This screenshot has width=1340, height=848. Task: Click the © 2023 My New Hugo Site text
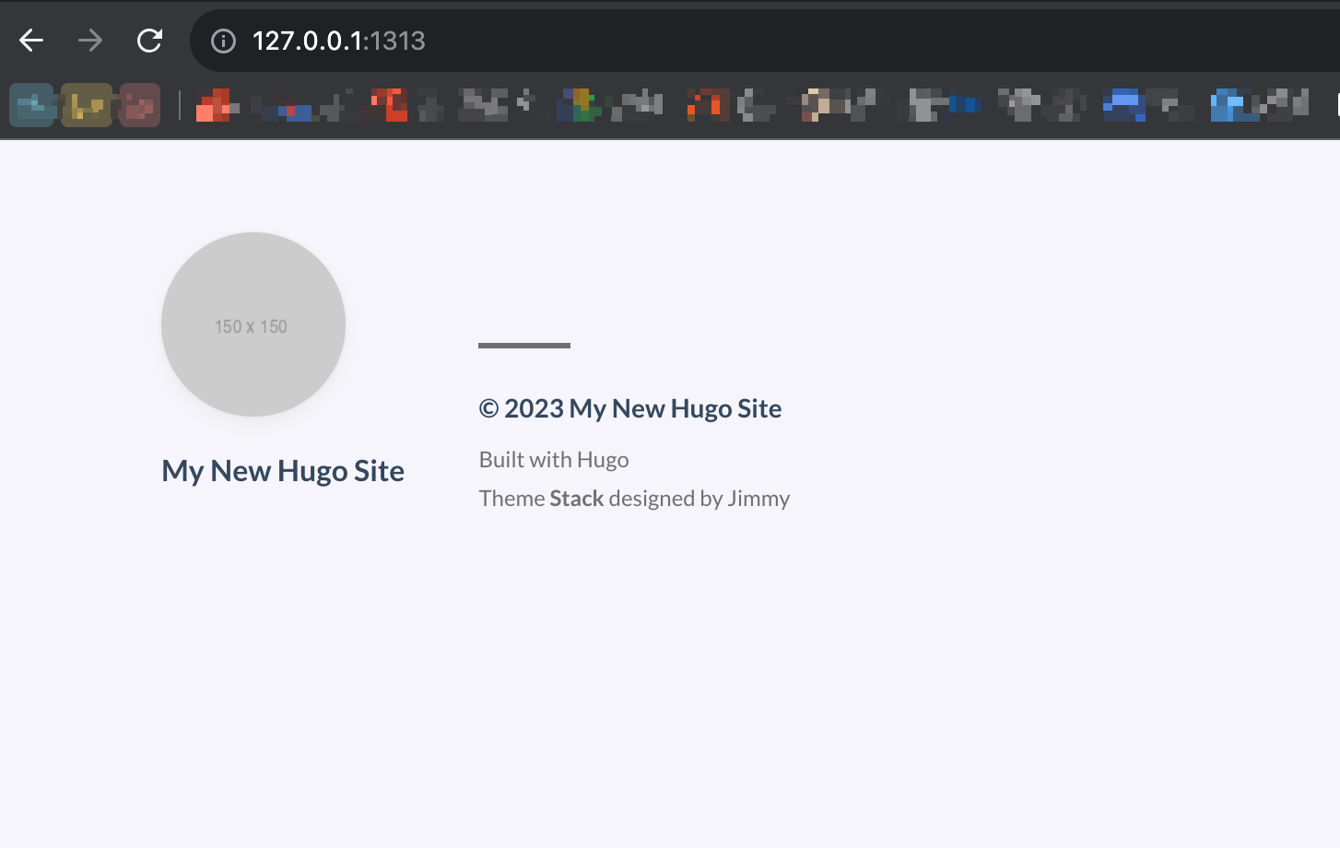(630, 408)
